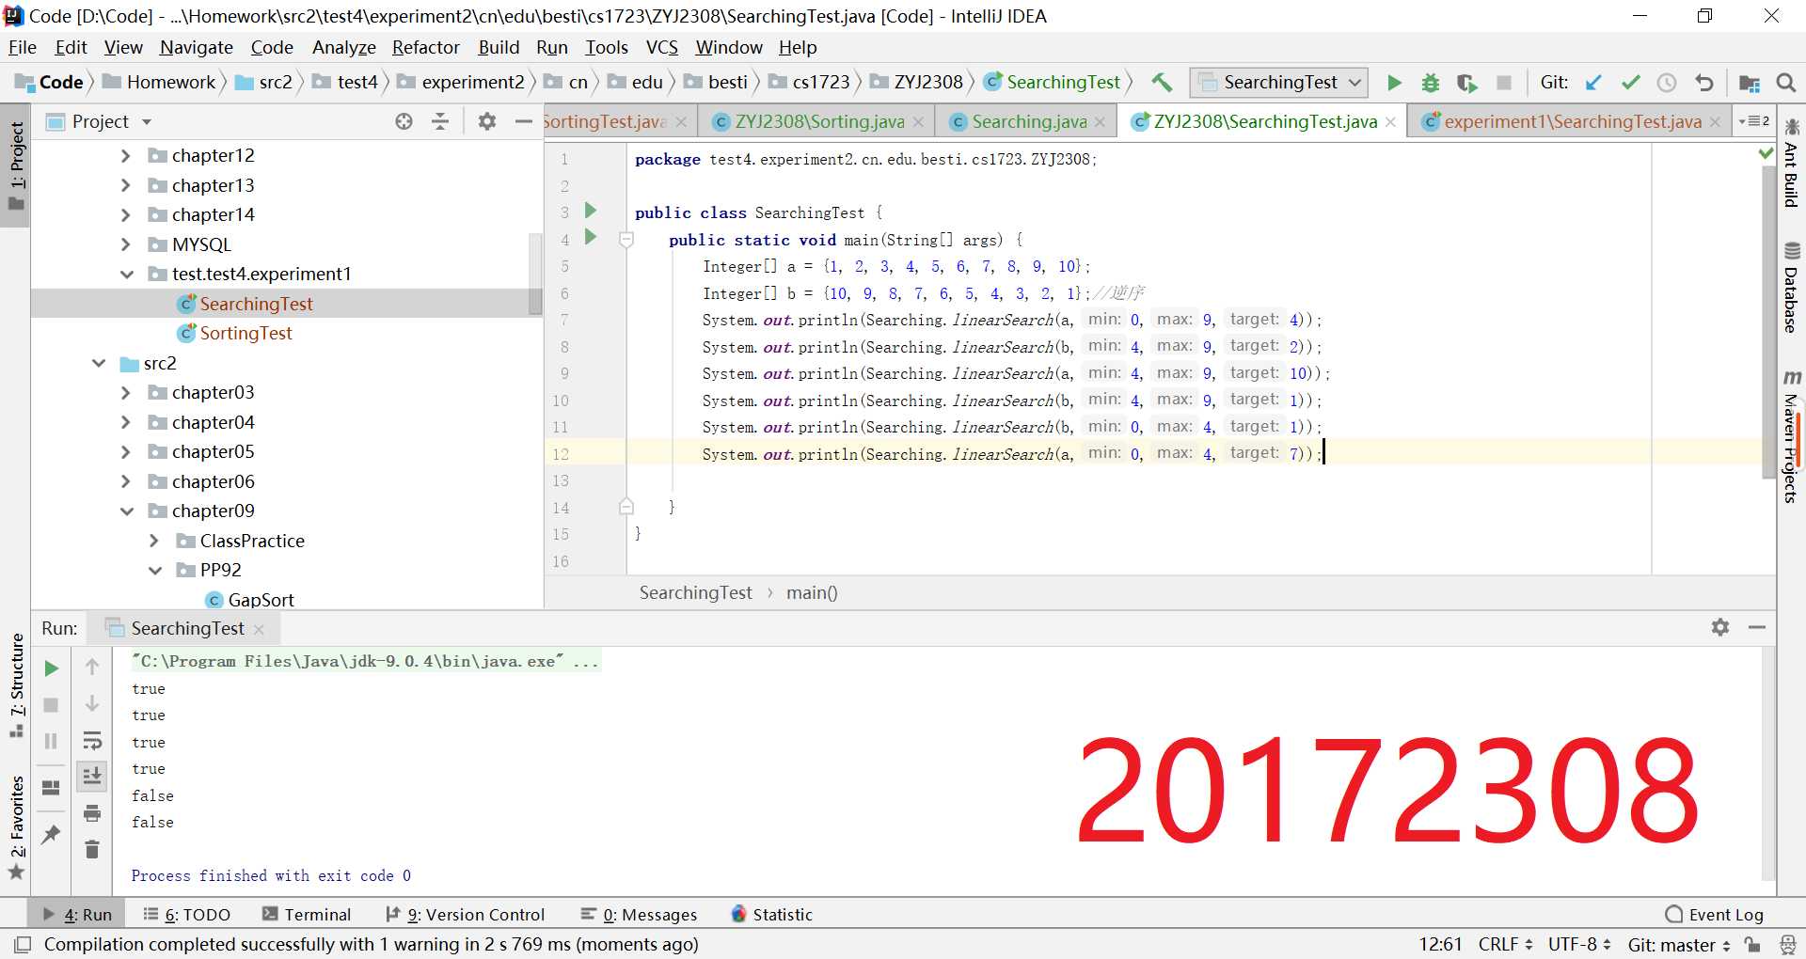Image resolution: width=1806 pixels, height=959 pixels.
Task: Collapse the src2 folder
Action: [x=98, y=364]
